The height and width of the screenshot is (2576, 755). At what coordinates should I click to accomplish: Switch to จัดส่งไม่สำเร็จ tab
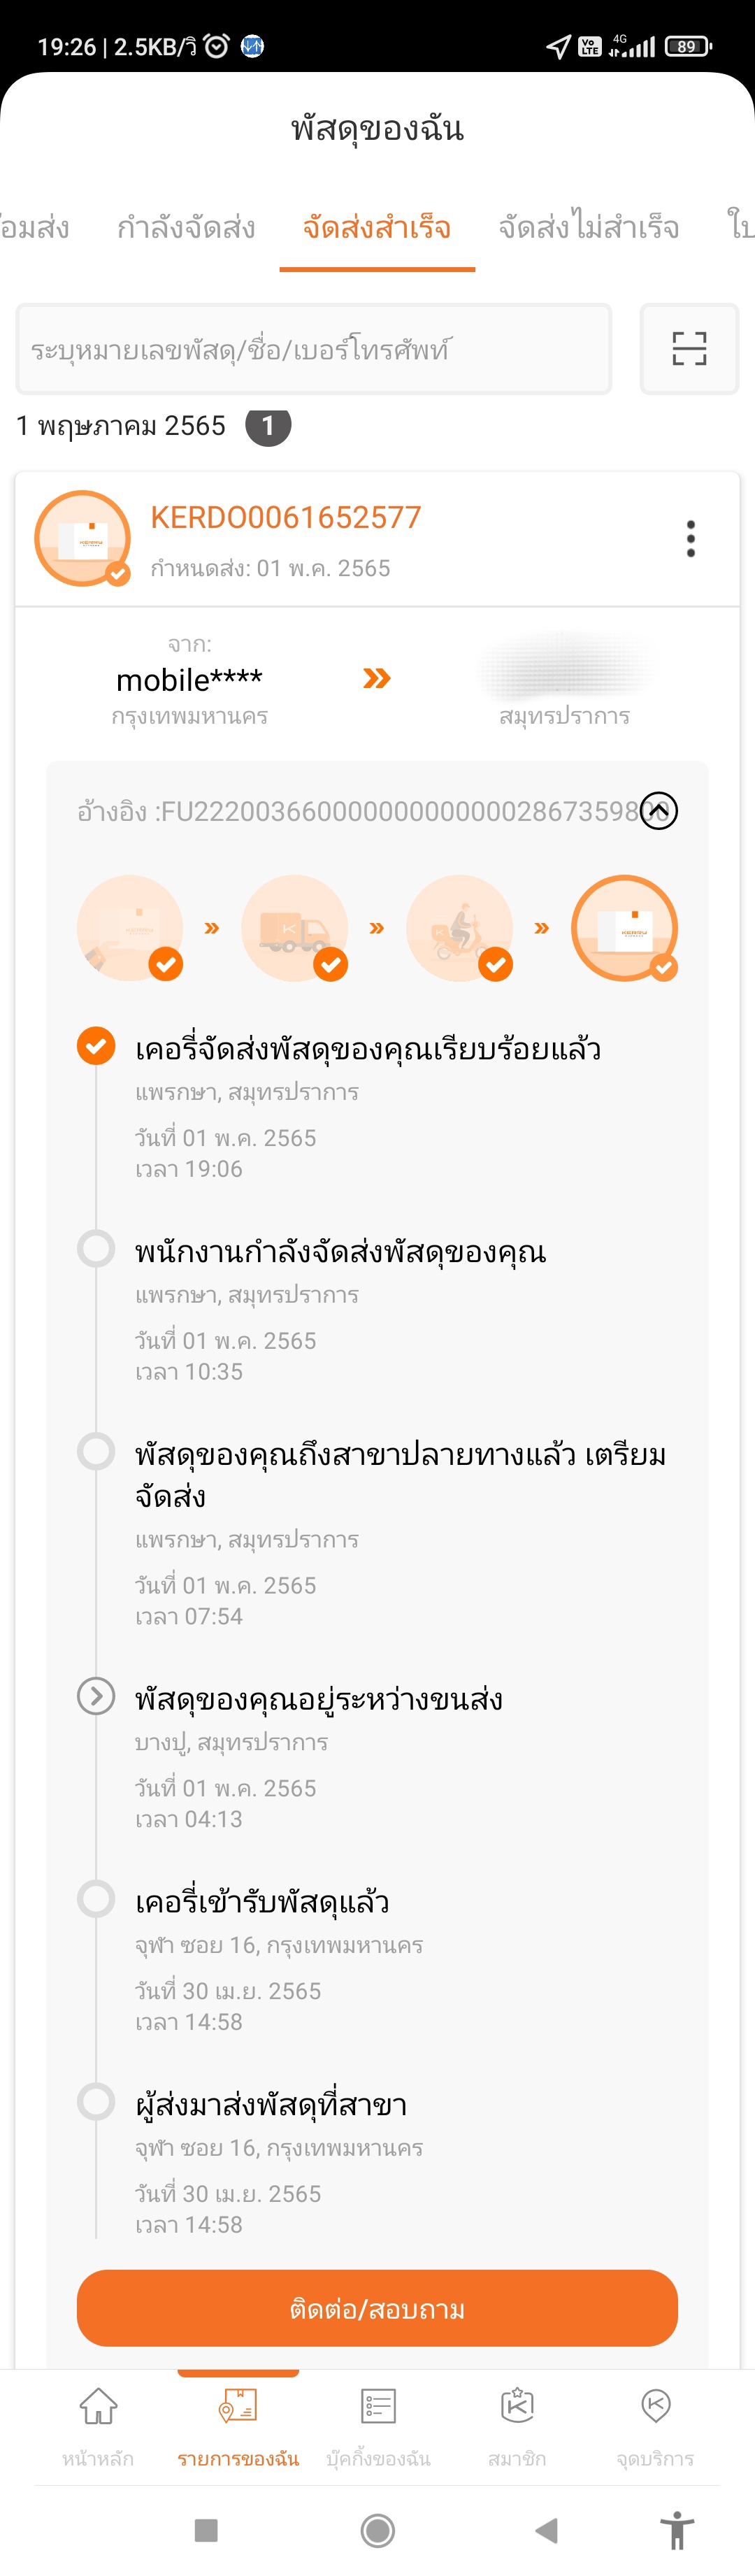click(x=589, y=228)
